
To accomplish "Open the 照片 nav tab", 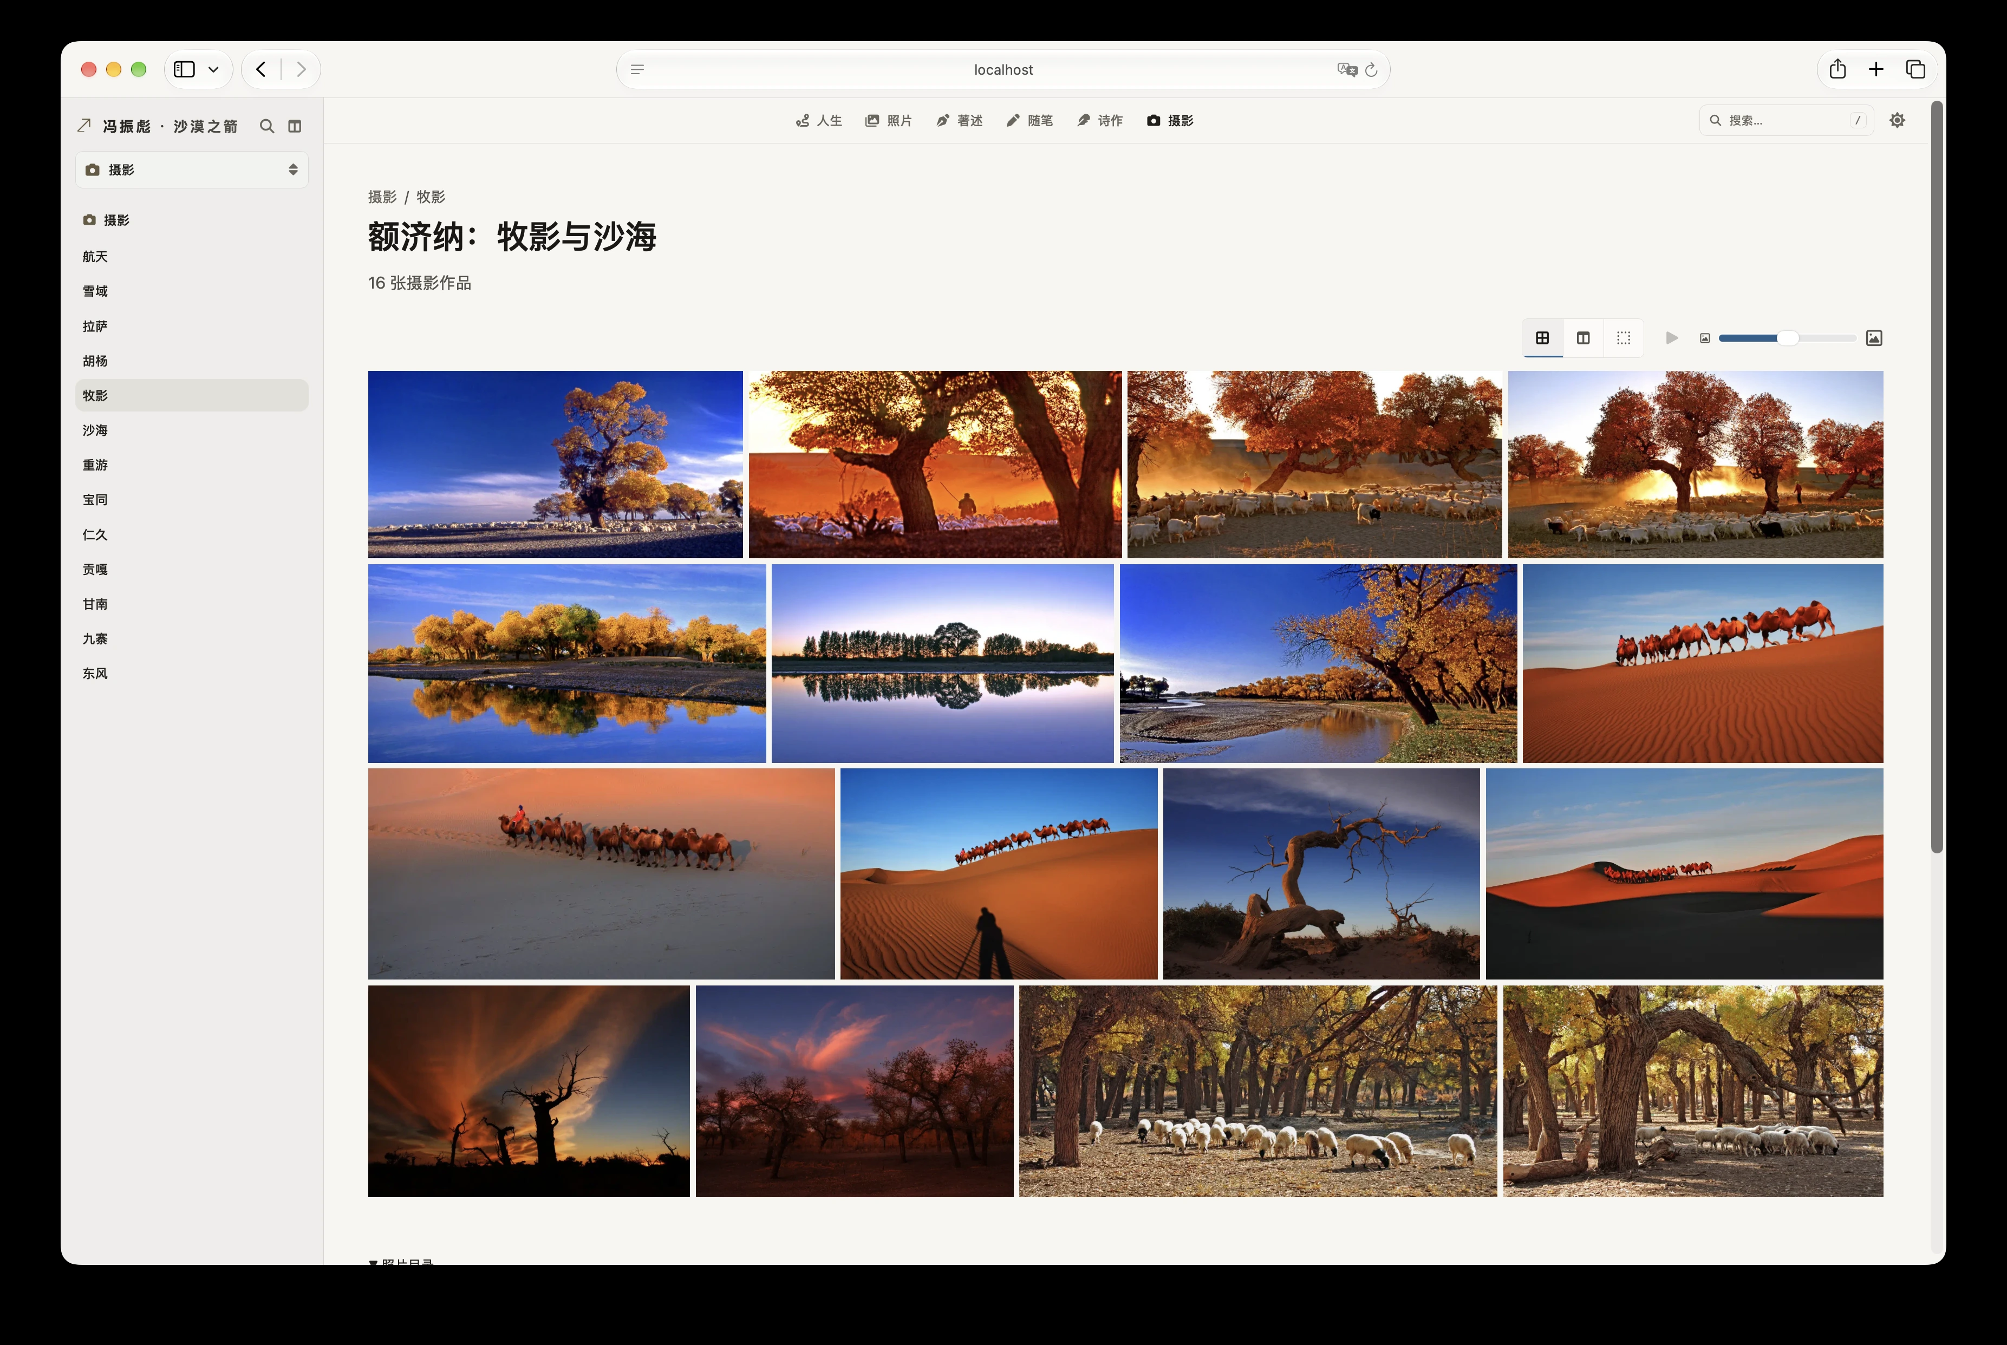I will pos(889,121).
